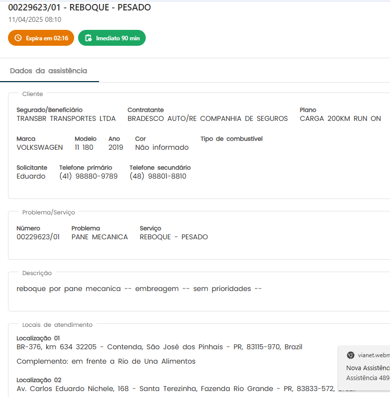The image size is (390, 397).
Task: Click plano value 'CARGA 200KM RUN ON'
Action: (x=340, y=118)
